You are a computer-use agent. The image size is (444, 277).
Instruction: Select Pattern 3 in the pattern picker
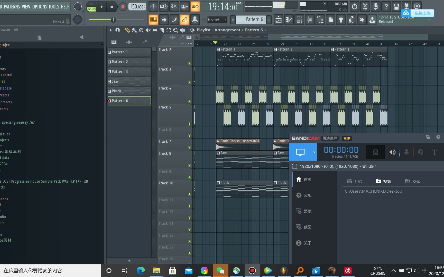point(129,72)
